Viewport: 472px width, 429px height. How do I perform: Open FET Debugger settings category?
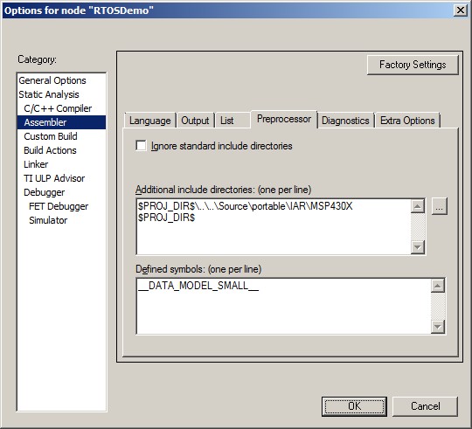pyautogui.click(x=59, y=206)
